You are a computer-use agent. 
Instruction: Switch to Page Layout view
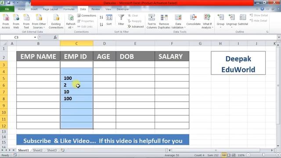(x=229, y=155)
